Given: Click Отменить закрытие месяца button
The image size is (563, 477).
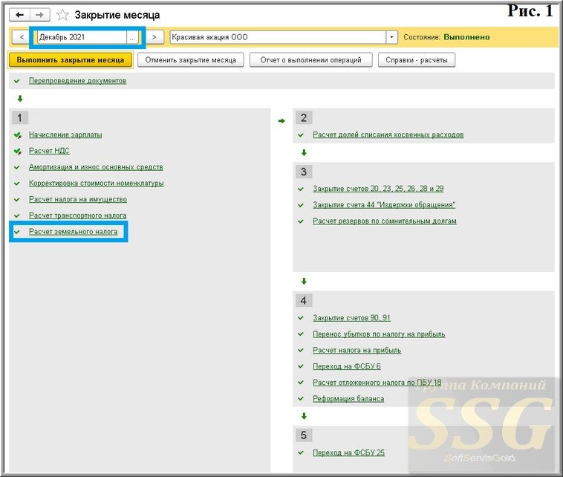Looking at the screenshot, I should click(x=191, y=60).
